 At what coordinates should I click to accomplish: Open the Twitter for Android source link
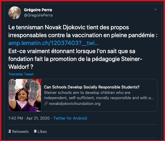click(x=70, y=118)
